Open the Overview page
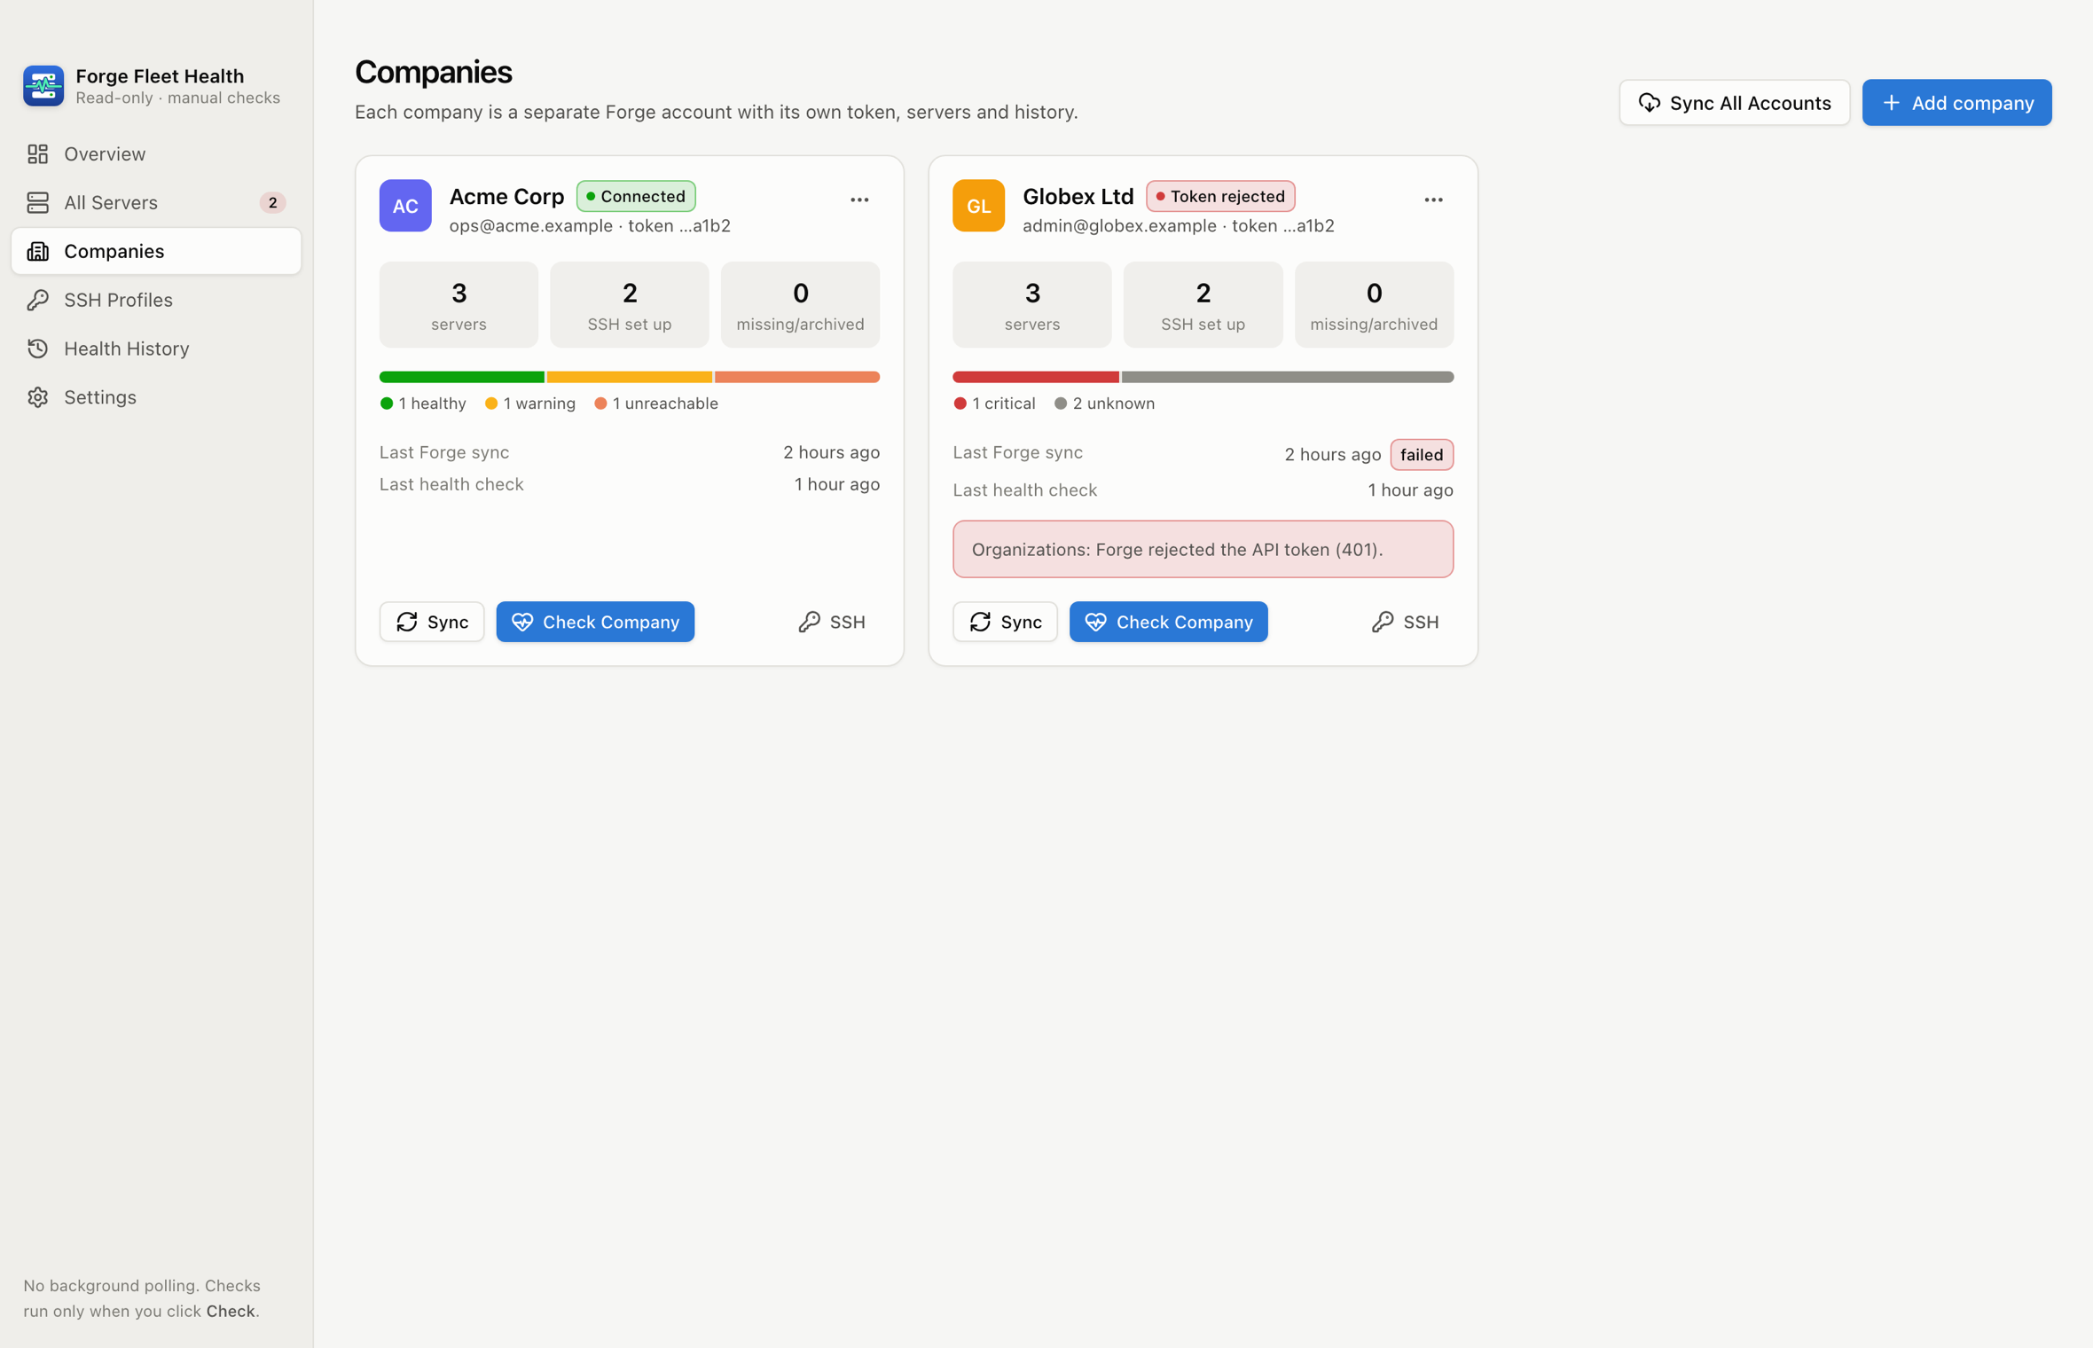The height and width of the screenshot is (1348, 2093). tap(156, 154)
